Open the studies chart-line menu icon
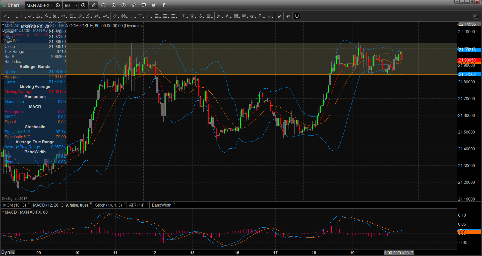 coord(103,5)
